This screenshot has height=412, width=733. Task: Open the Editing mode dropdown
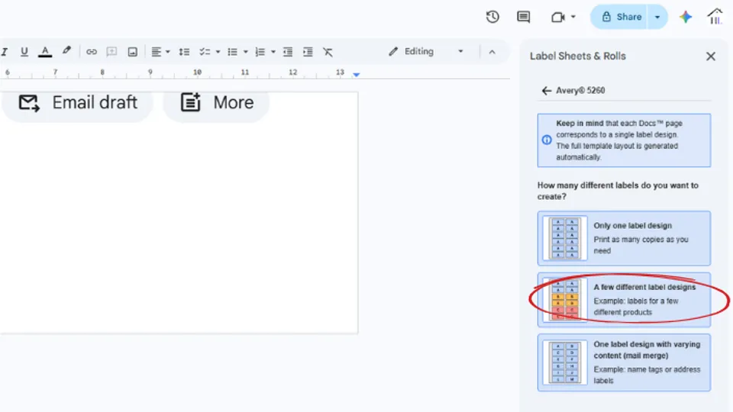tap(425, 51)
